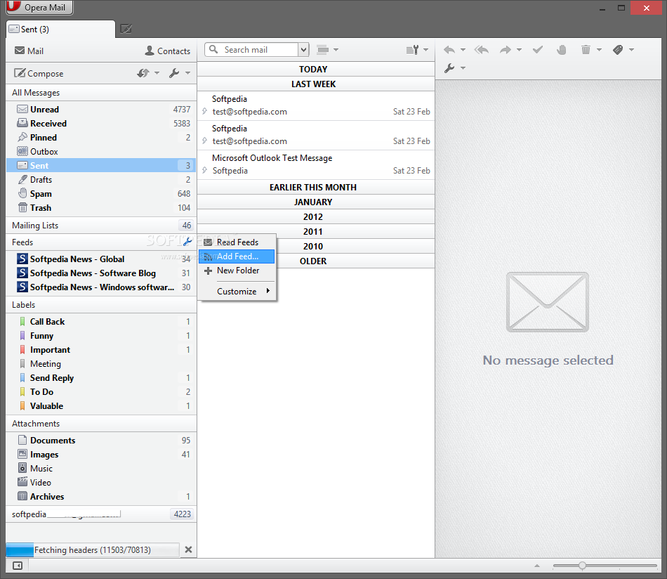667x579 pixels.
Task: Select the softpedia account row
Action: (101, 514)
